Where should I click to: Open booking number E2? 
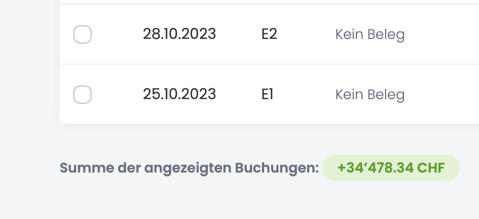[269, 34]
